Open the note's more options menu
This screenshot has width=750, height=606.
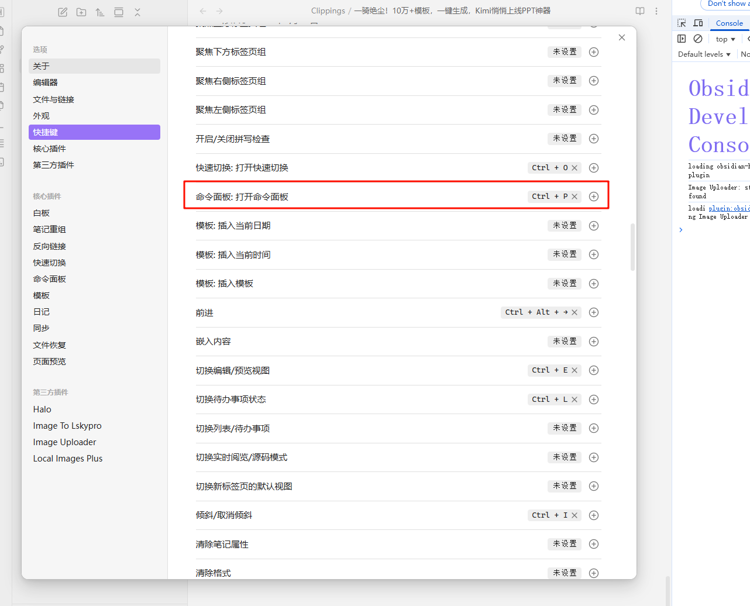point(656,11)
